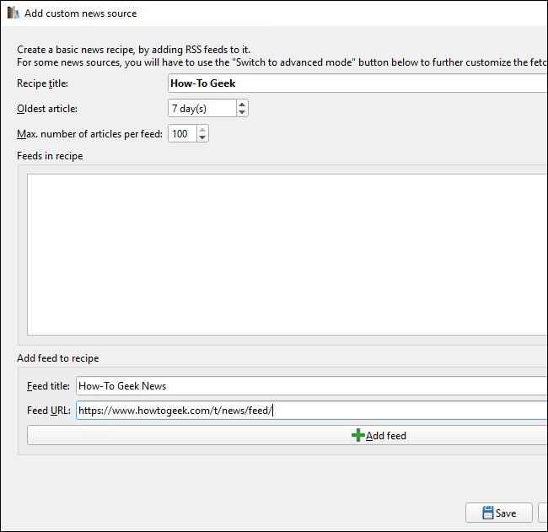Click the Oldest article label

pos(47,109)
